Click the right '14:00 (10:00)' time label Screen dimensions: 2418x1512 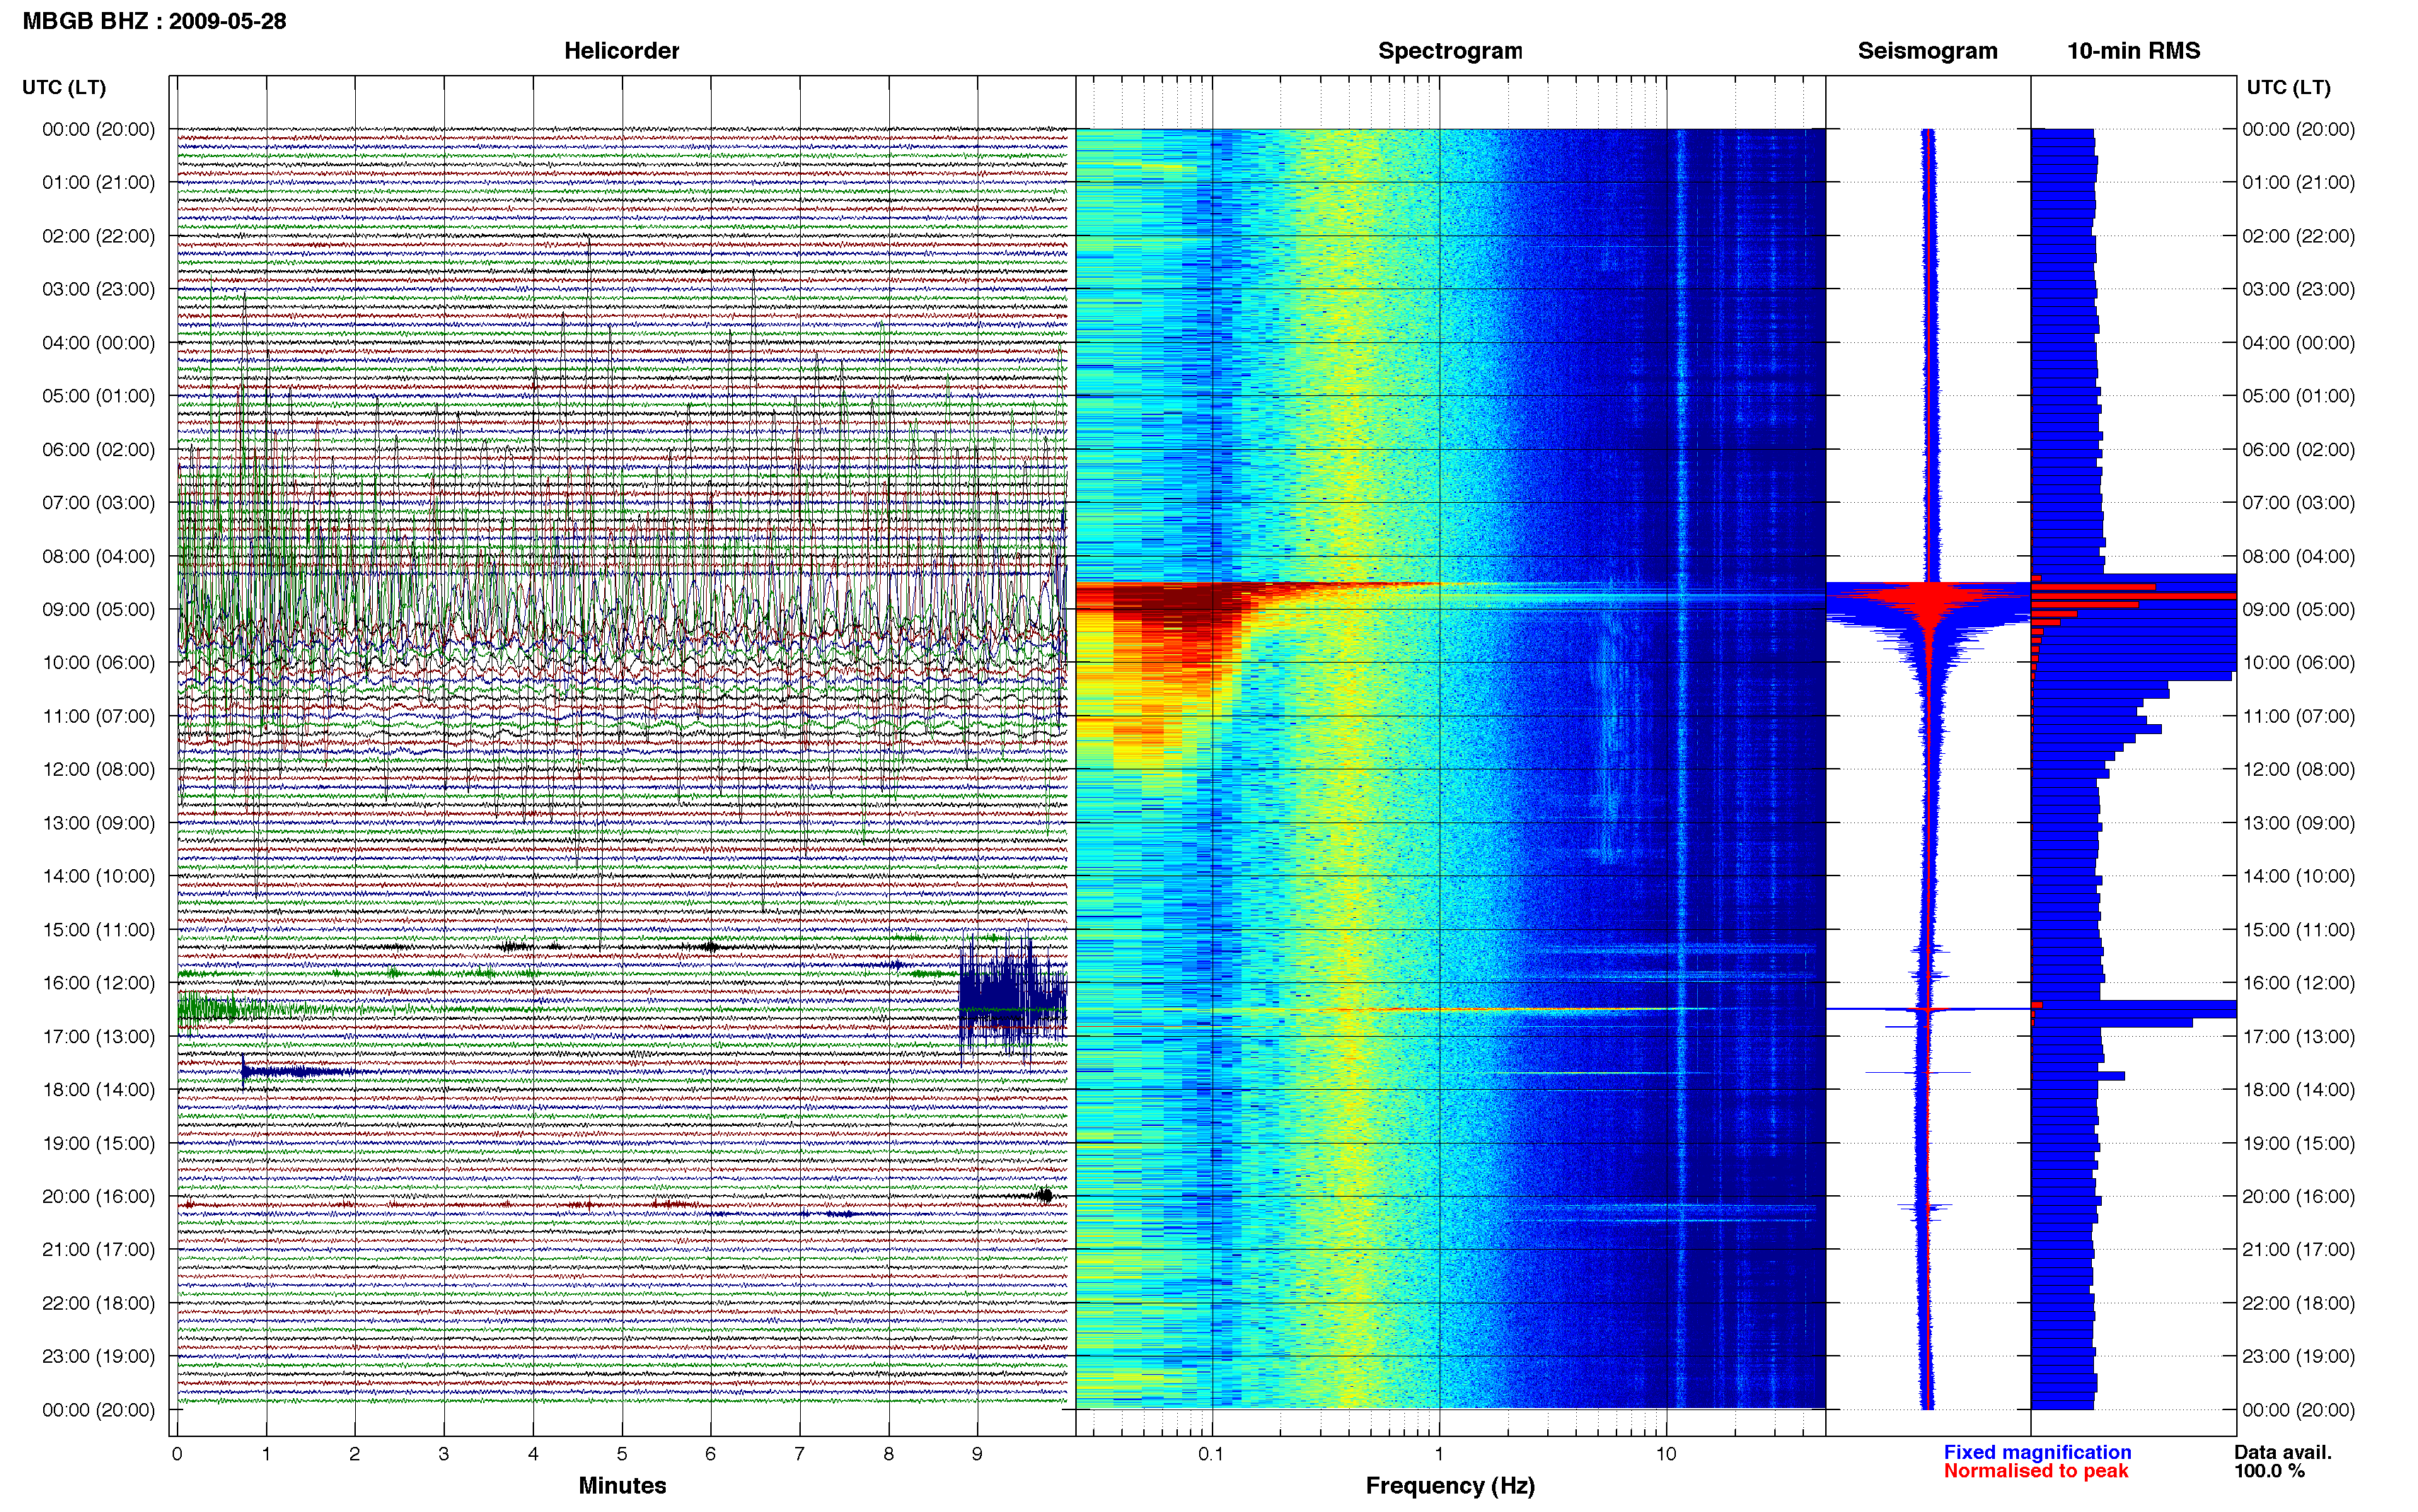click(2298, 876)
